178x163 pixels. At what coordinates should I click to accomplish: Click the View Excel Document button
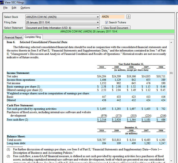pyautogui.click(x=116, y=28)
